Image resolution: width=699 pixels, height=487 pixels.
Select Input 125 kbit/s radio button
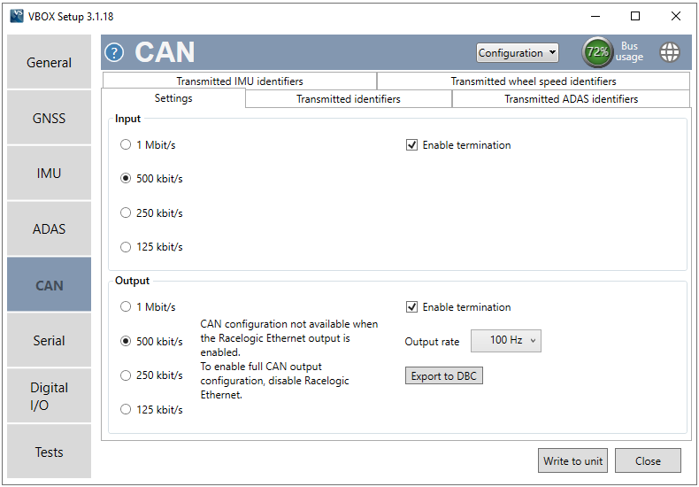[126, 247]
